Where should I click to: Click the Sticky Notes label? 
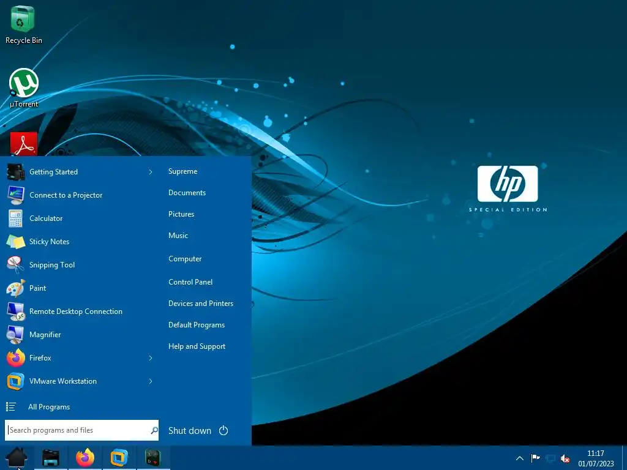tap(49, 241)
